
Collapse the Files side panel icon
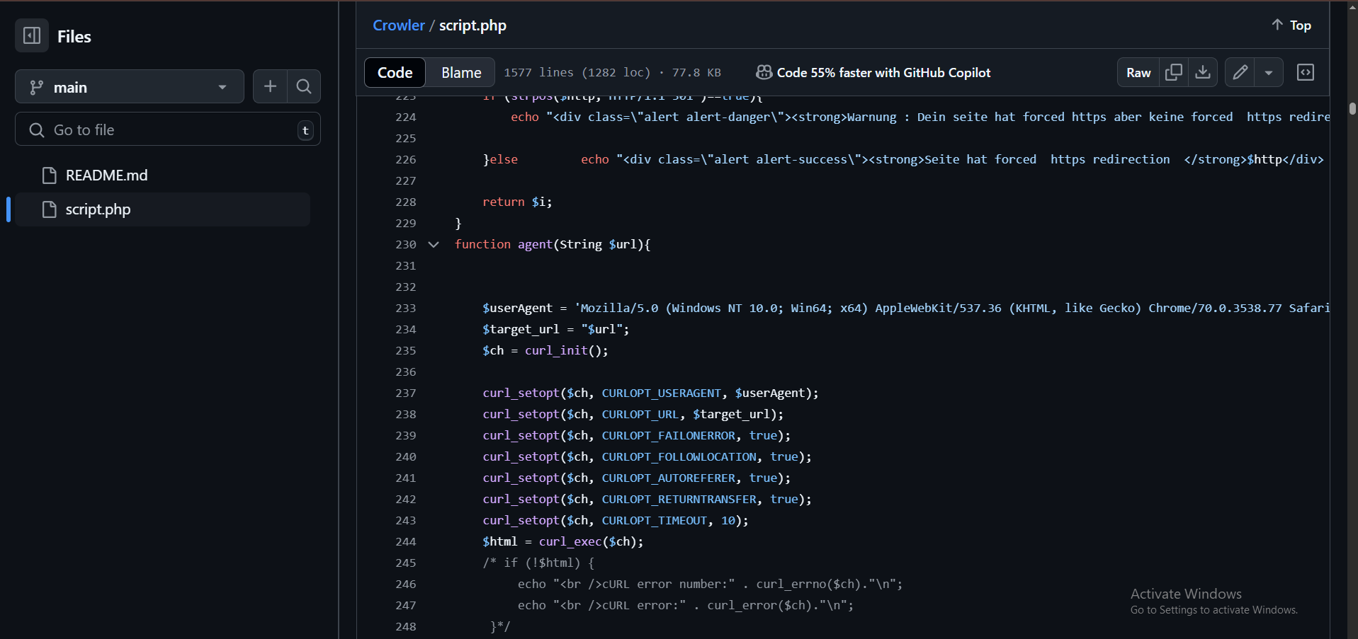32,35
